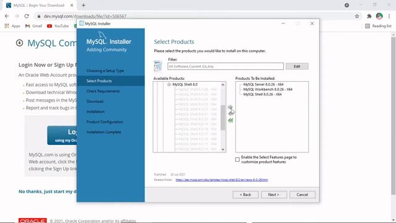Screen dimensions: 396x223
Task: Go back in Chrome browser
Action: [x=7, y=16]
